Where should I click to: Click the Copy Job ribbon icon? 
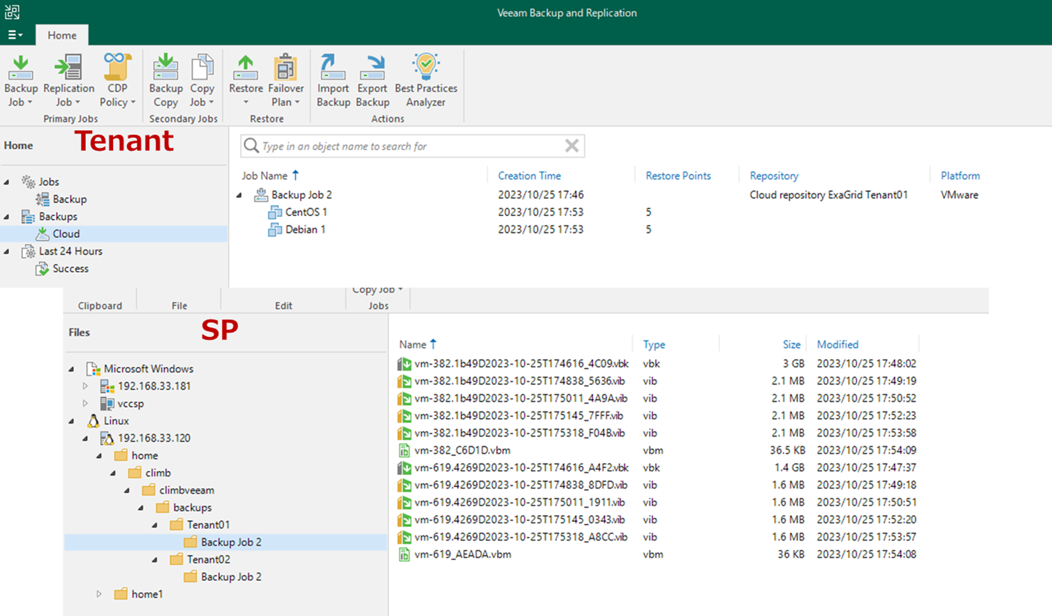[x=202, y=81]
